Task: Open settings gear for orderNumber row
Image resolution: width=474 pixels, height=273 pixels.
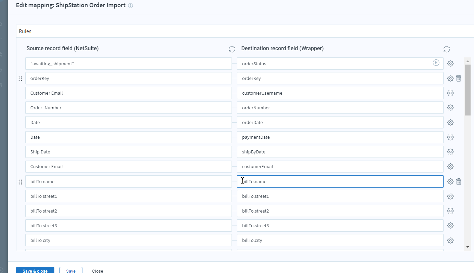Action: (450, 108)
